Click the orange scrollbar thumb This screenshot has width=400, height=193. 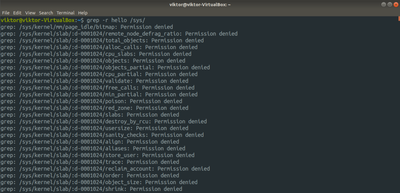(x=399, y=19)
